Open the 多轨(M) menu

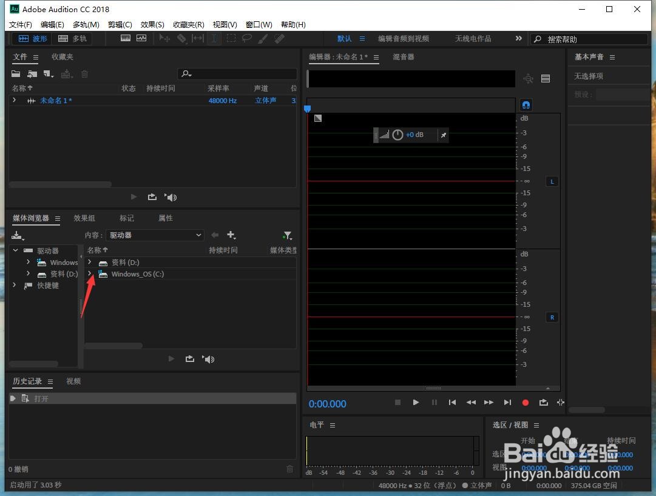click(x=86, y=25)
